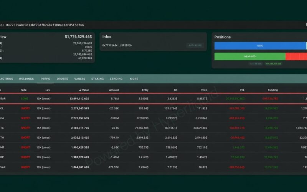The height and width of the screenshot is (192, 307).
Task: Click BNB break-even 758.869$
Action: 172,147
